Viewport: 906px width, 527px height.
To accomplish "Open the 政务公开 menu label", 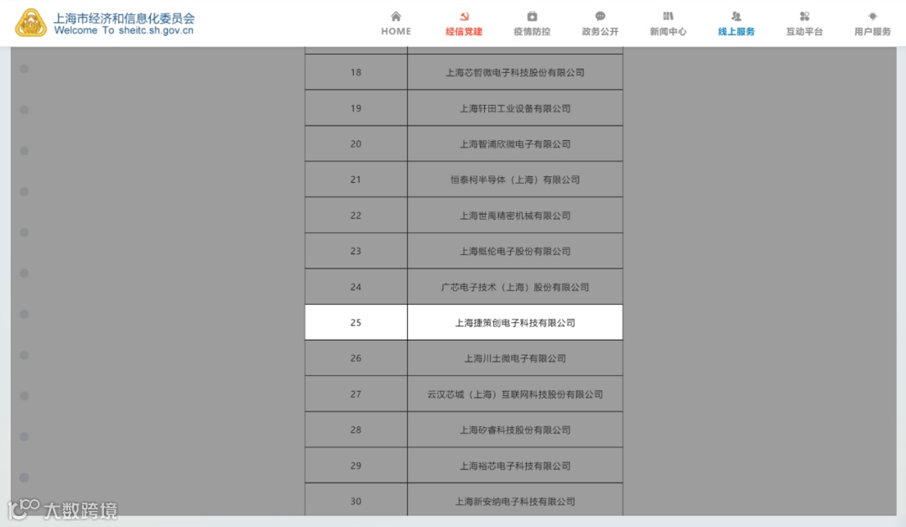I will click(600, 31).
